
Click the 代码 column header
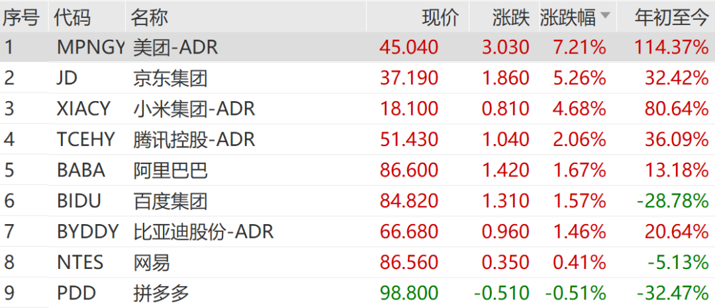(72, 17)
